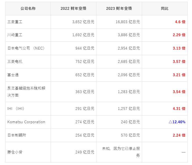Click the 2,954 亿日元 cell

[x=119, y=48]
